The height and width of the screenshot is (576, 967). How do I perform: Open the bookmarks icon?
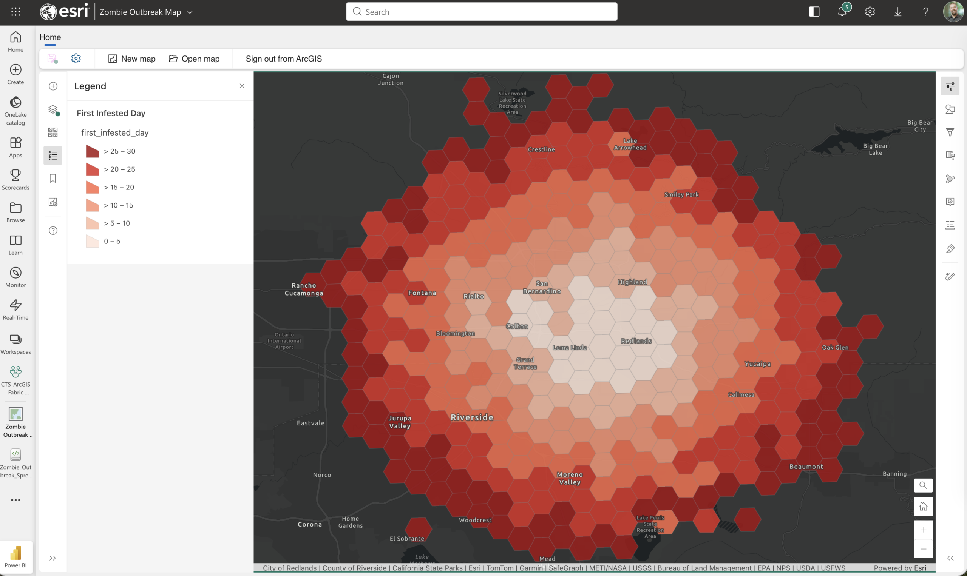click(x=53, y=179)
